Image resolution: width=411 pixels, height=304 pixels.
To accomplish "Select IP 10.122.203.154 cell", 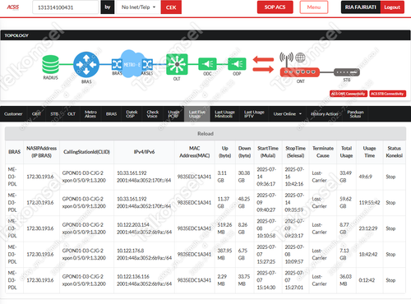I will [x=133, y=225].
